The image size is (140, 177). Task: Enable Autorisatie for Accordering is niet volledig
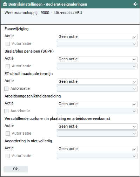8,156
